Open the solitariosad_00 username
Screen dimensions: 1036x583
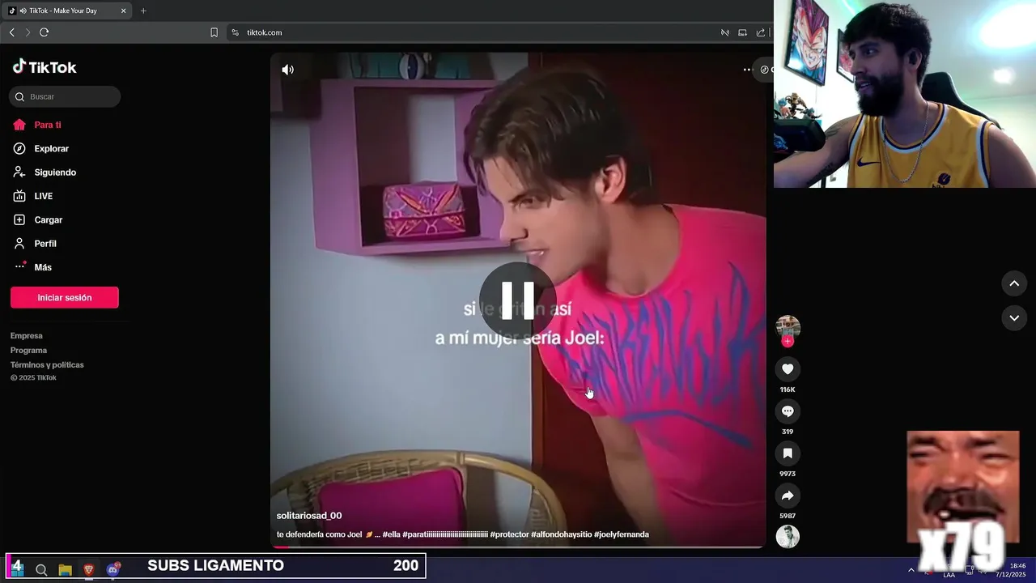point(309,516)
